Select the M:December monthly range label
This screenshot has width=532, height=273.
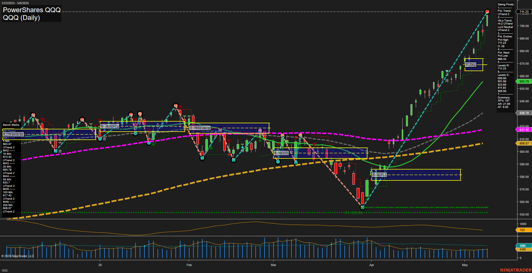tap(13, 134)
